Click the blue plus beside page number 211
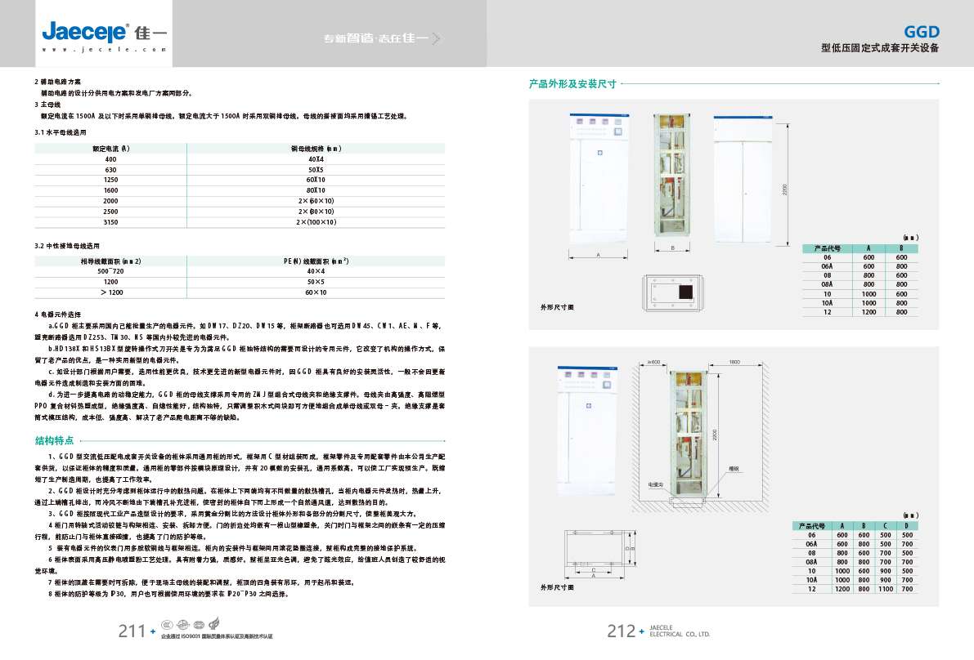Image resolution: width=974 pixels, height=660 pixels. click(x=153, y=632)
